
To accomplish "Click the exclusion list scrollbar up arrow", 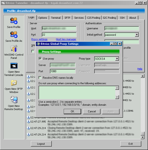I will coord(117,88).
